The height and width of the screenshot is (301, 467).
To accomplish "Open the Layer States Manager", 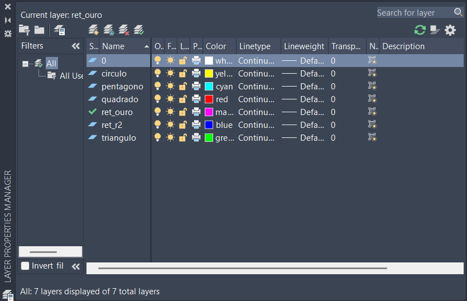I will click(x=59, y=30).
